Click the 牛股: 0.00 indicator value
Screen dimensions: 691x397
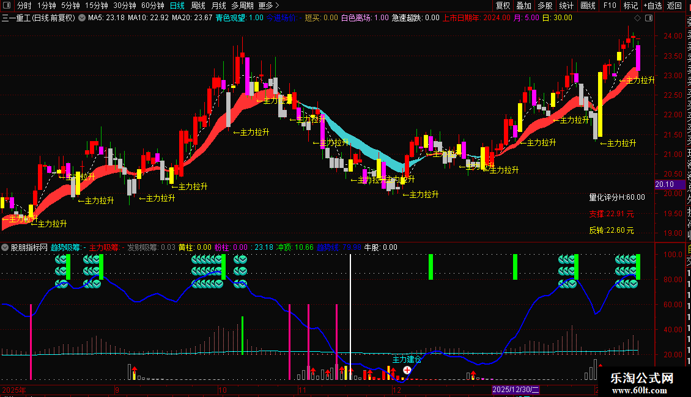(x=381, y=247)
